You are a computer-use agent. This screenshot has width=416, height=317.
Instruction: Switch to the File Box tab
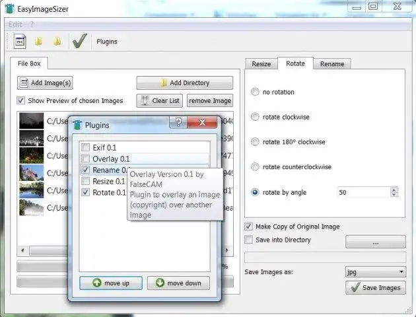coord(29,63)
